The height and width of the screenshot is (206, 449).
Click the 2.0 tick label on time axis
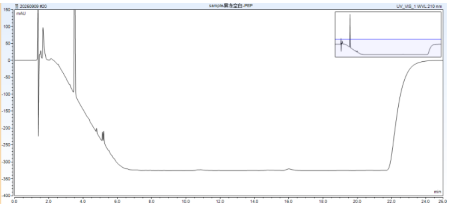coord(49,201)
